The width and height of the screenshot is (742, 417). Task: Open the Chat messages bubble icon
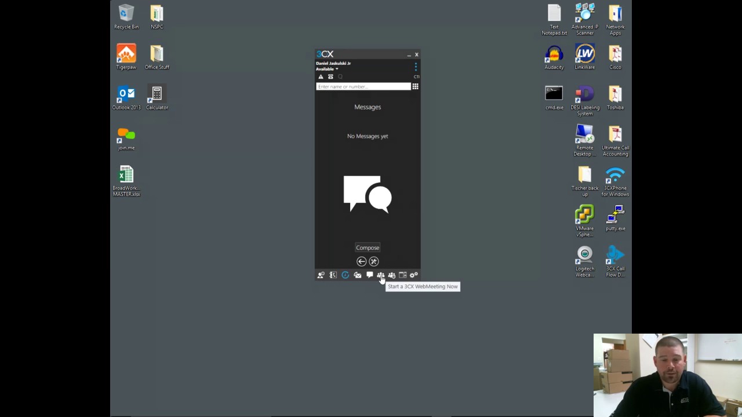(369, 275)
